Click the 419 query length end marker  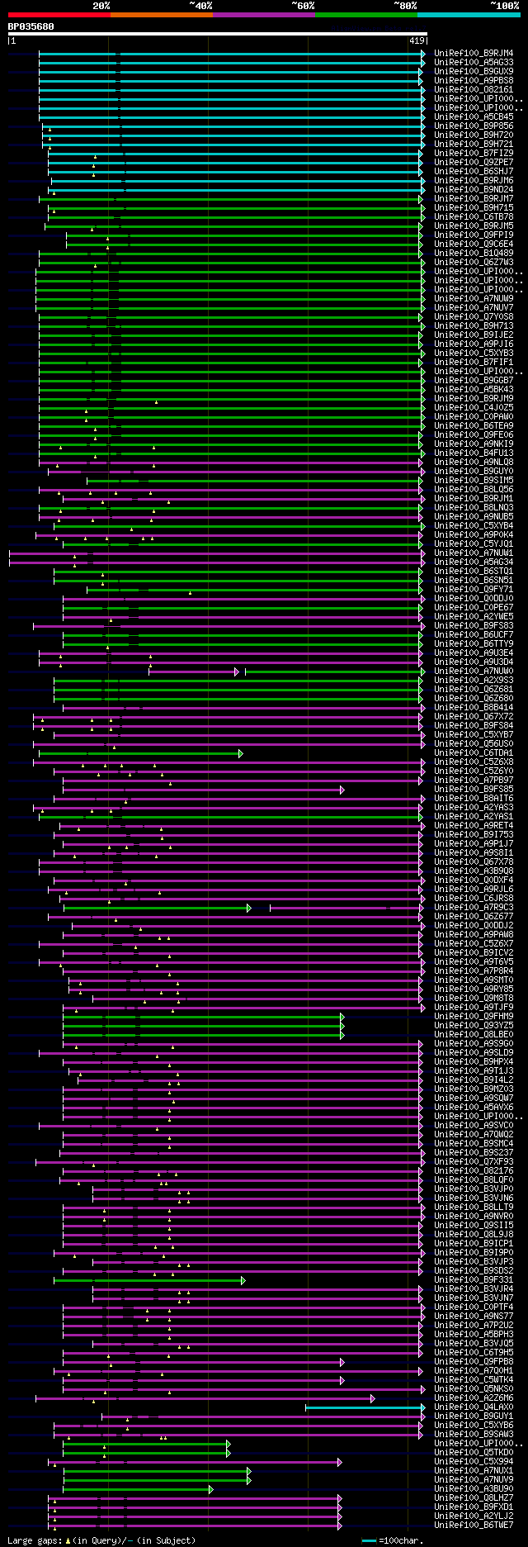[417, 40]
